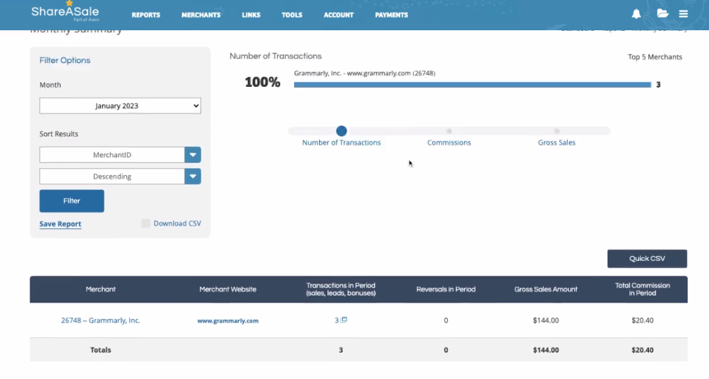Click the $144.00 gross sales total in Totals row
This screenshot has height=379, width=709.
(546, 350)
